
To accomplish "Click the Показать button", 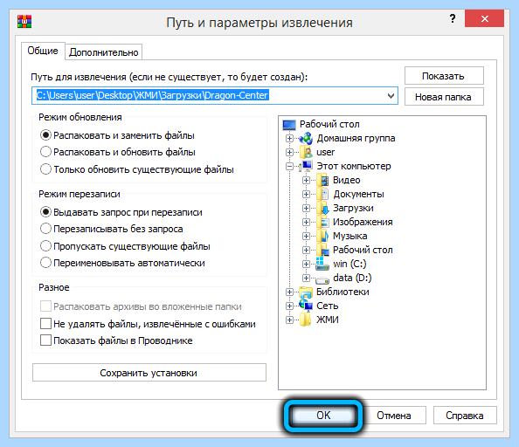I will tap(444, 76).
